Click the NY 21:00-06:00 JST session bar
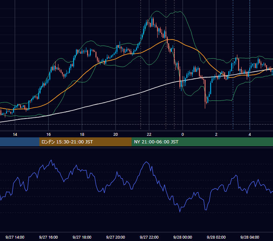The height and width of the screenshot is (241, 273). (x=202, y=142)
